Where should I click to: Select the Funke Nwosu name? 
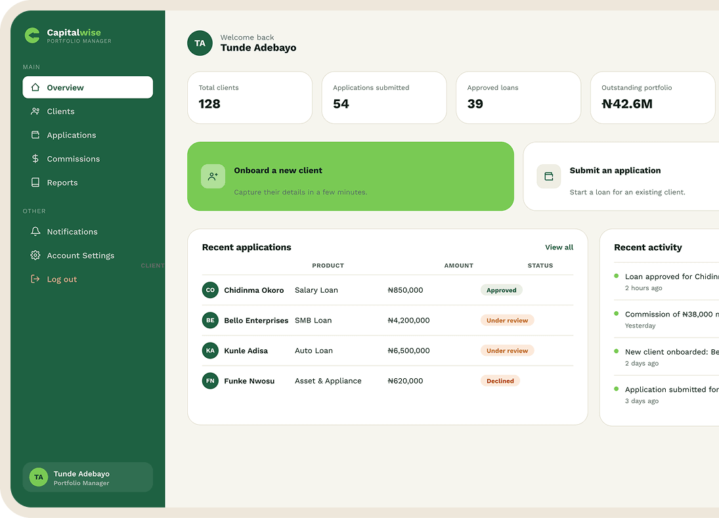[249, 381]
